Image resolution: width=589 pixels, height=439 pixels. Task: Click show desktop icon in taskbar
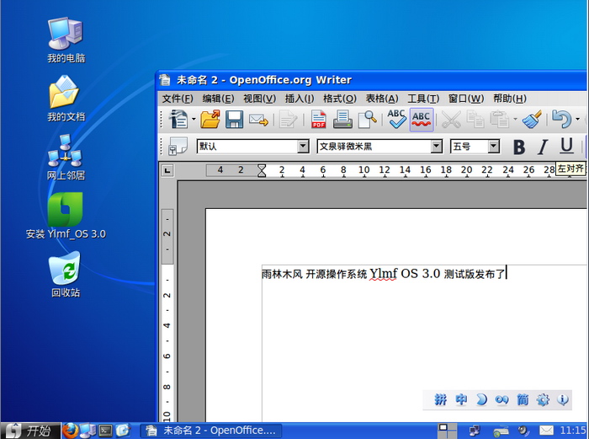(x=88, y=431)
